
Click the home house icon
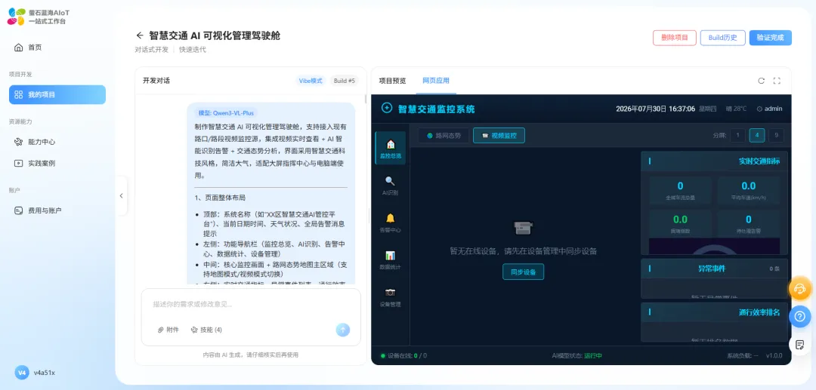point(19,48)
